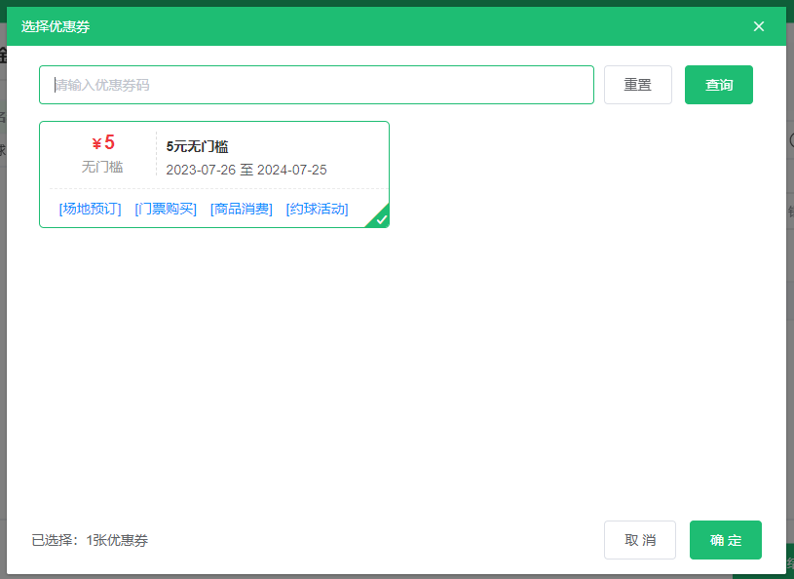Click the coupon validity date range
The width and height of the screenshot is (794, 579).
246,170
